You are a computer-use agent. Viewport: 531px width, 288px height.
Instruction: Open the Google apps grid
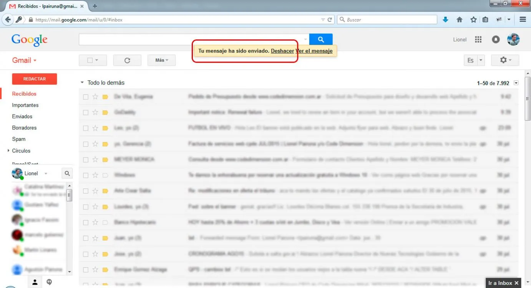(478, 40)
